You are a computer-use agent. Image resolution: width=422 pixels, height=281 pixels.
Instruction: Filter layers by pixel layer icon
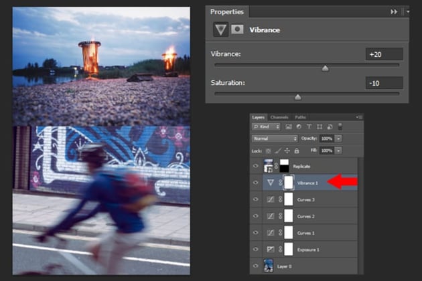(x=289, y=126)
